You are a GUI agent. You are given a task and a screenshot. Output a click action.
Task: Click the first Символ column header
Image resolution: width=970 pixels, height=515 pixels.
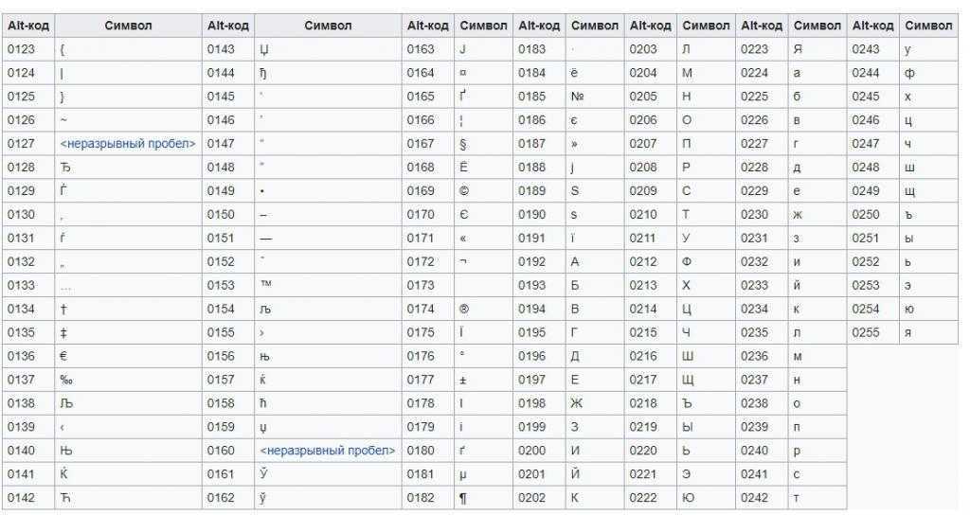[x=128, y=26]
